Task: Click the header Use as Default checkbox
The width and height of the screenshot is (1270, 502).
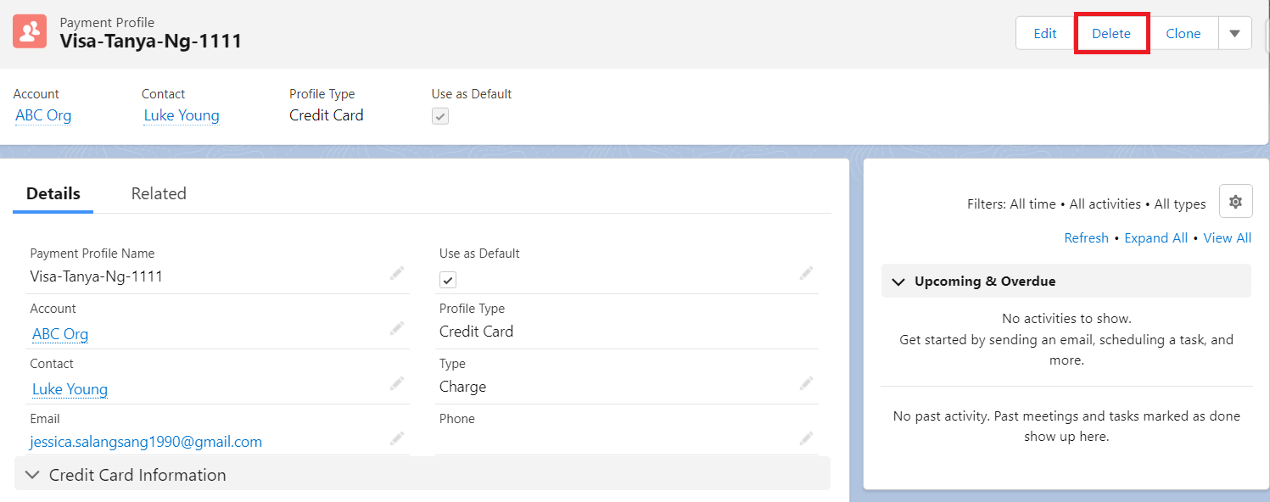Action: [x=440, y=116]
